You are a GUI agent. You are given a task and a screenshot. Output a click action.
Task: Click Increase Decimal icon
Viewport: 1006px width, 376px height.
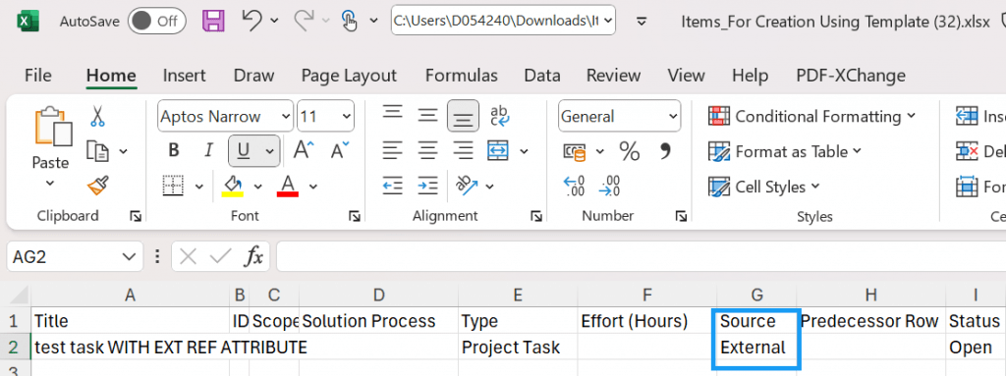tap(574, 187)
